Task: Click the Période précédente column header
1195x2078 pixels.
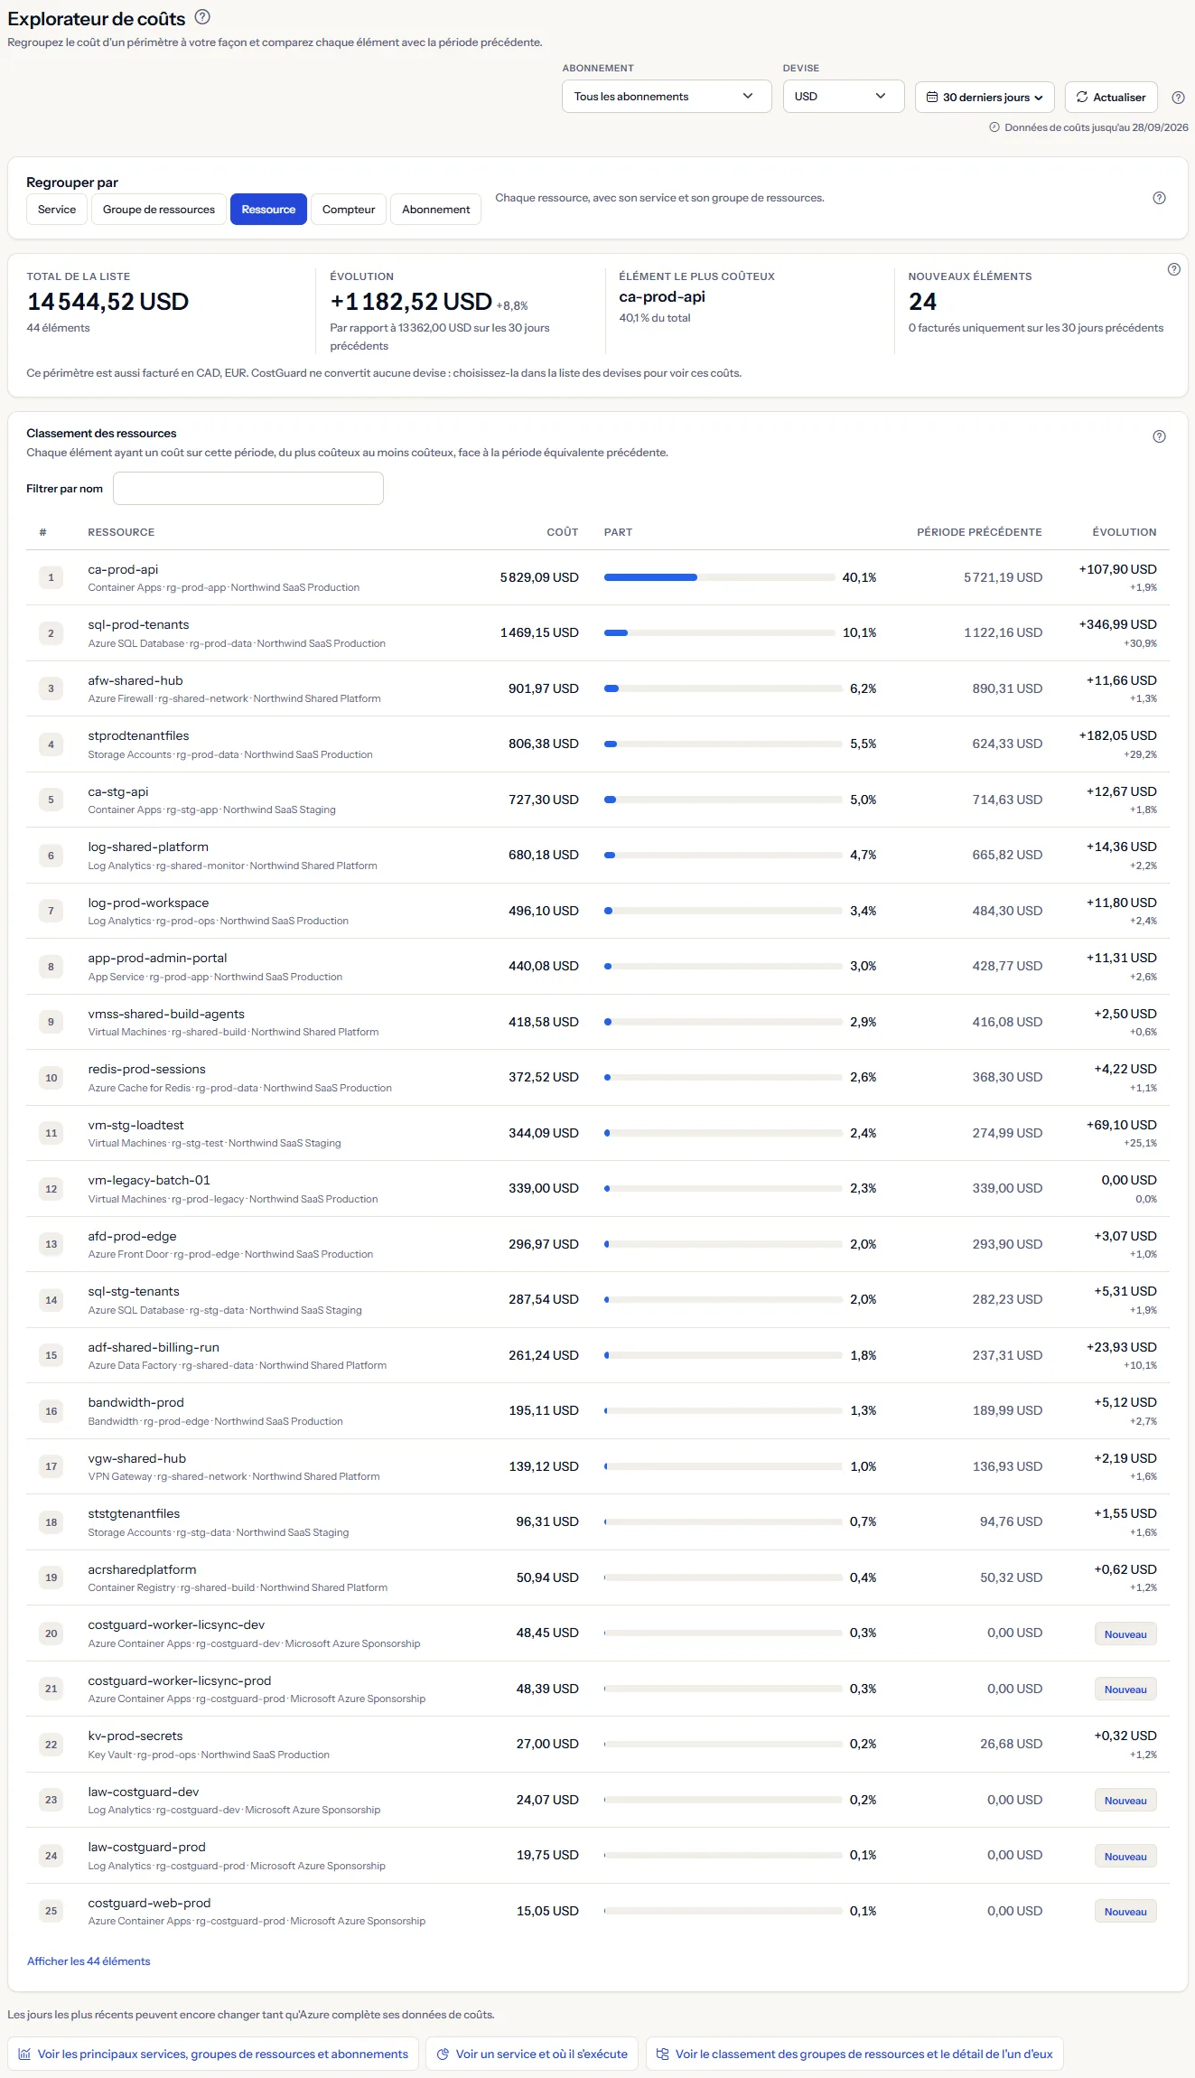Action: [x=979, y=532]
